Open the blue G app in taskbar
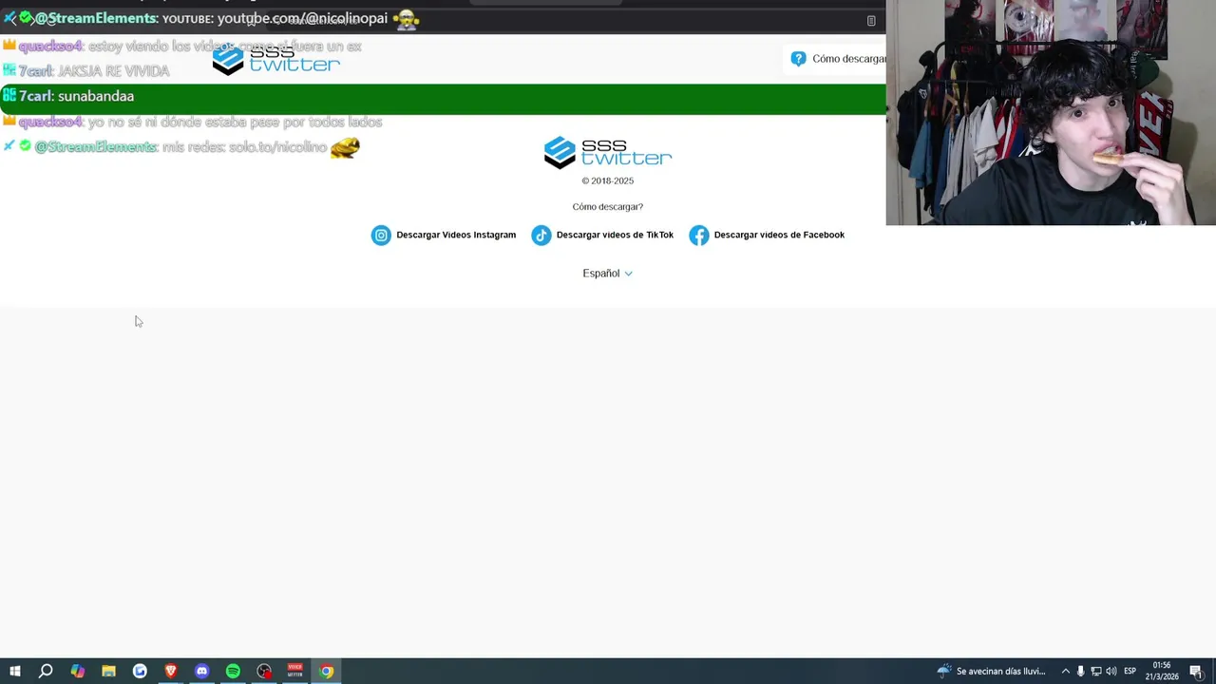This screenshot has height=684, width=1216. pos(140,671)
